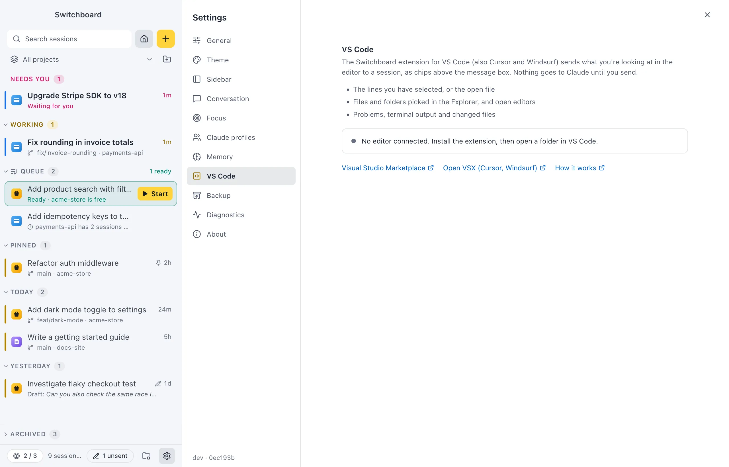Click the General sliders icon
Image resolution: width=729 pixels, height=467 pixels.
point(197,40)
